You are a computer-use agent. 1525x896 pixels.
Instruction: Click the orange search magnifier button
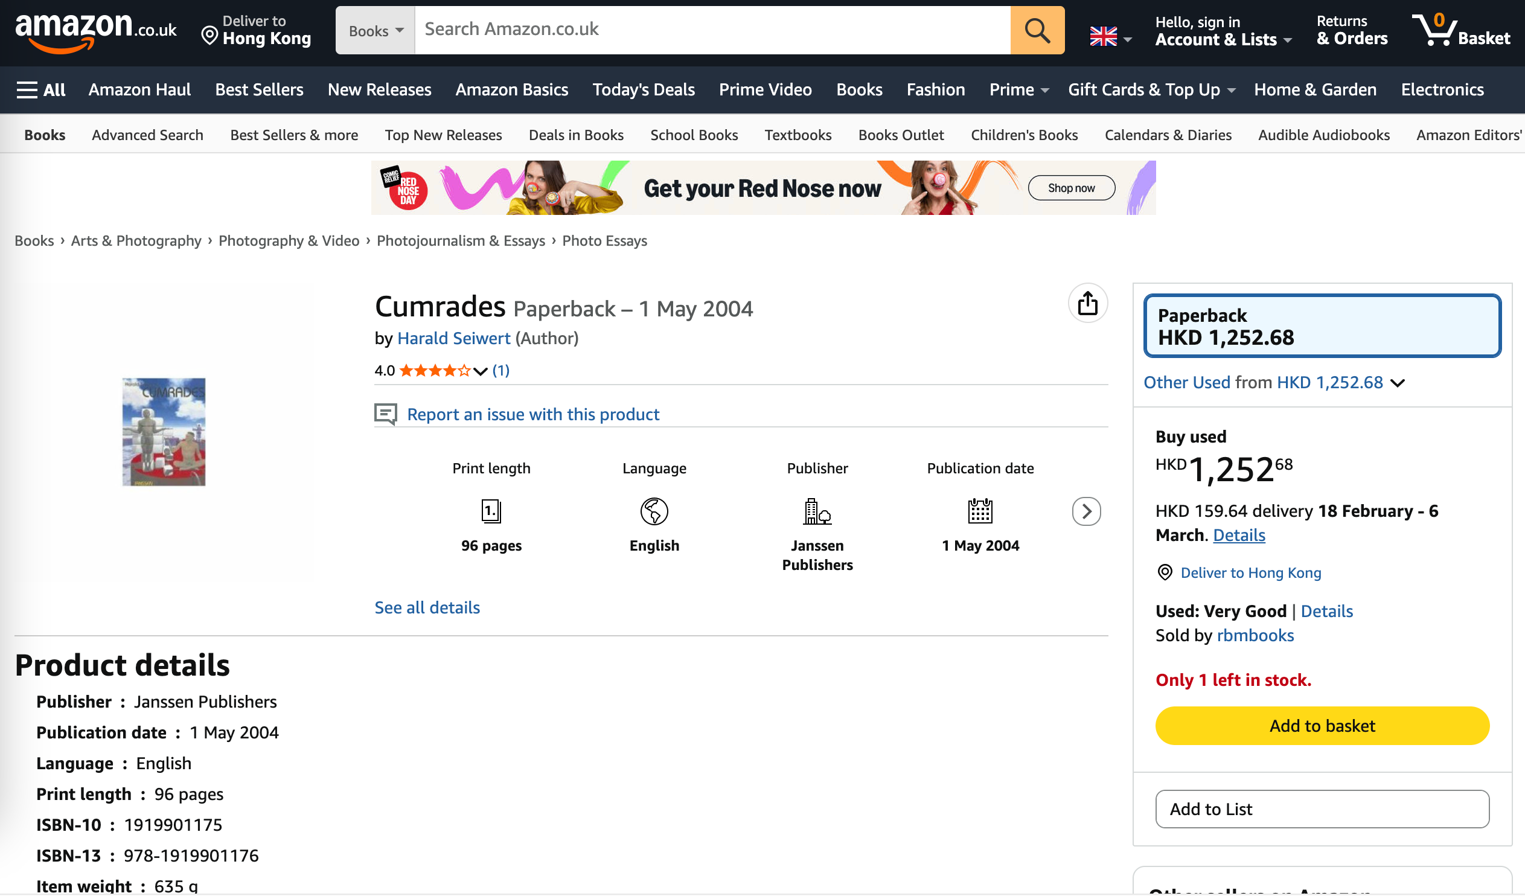click(1037, 30)
